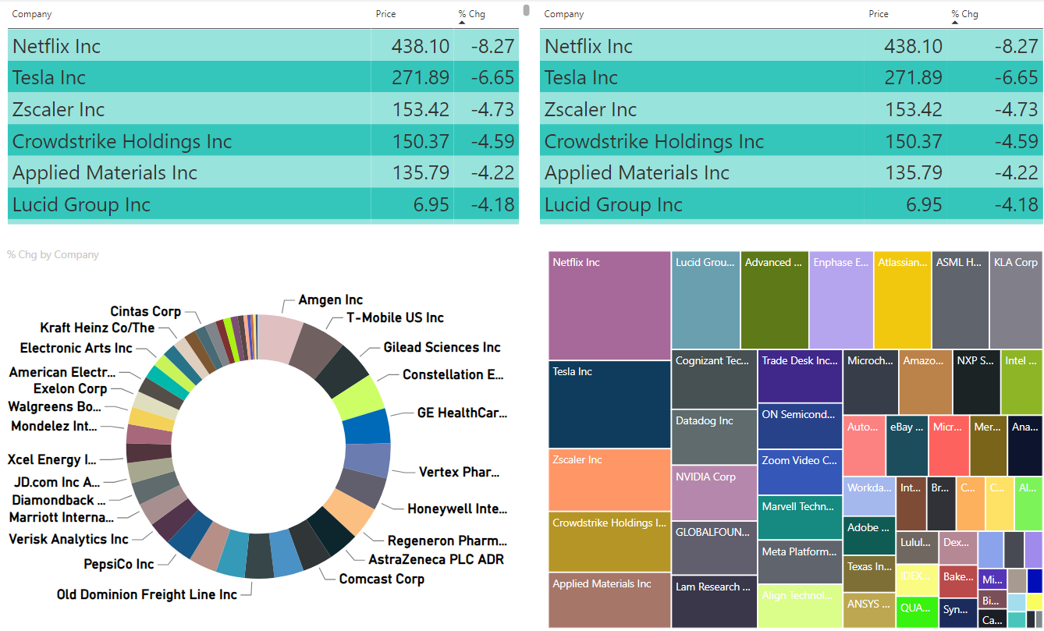The height and width of the screenshot is (631, 1044).
Task: Click the left-hand table's vertical scrollbar thumb
Action: point(526,10)
